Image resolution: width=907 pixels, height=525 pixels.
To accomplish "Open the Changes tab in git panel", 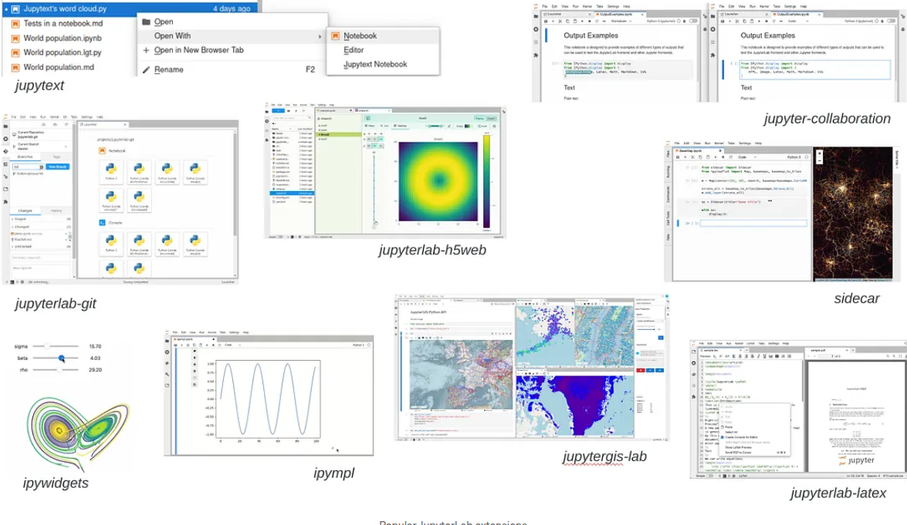I will click(x=25, y=210).
